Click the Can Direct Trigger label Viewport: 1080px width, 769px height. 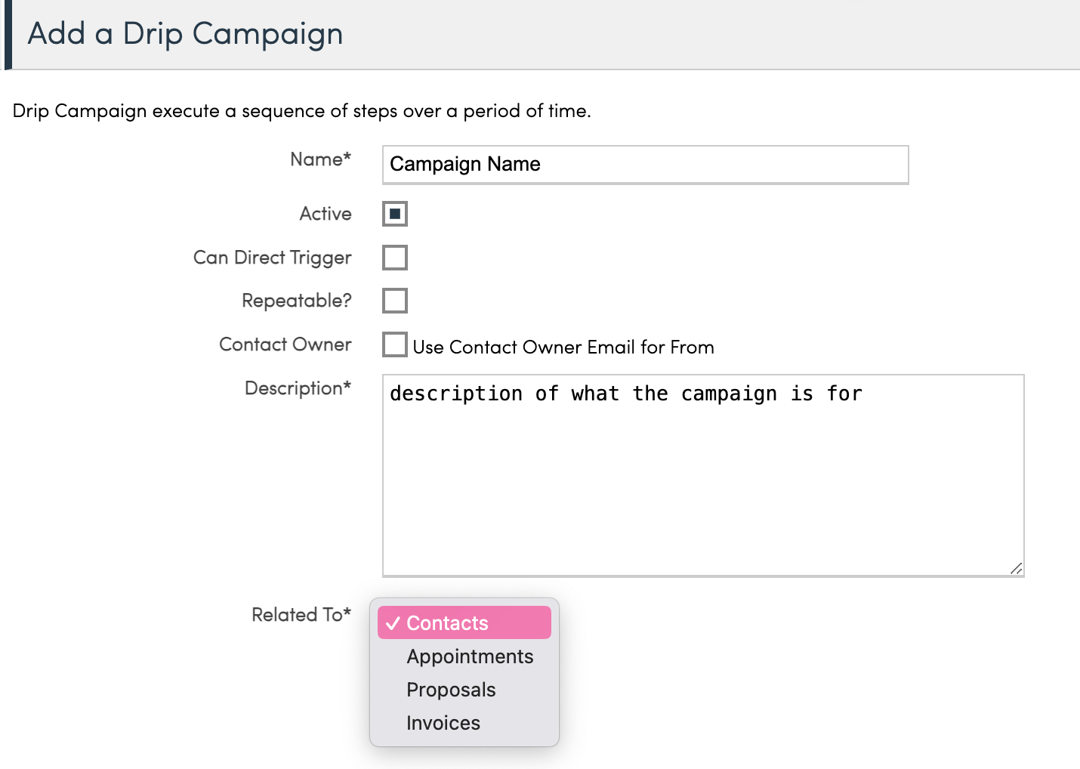272,258
